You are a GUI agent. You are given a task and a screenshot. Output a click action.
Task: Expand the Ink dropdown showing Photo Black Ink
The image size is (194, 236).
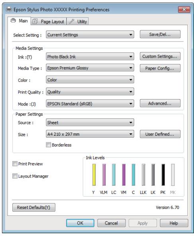pos(90,57)
